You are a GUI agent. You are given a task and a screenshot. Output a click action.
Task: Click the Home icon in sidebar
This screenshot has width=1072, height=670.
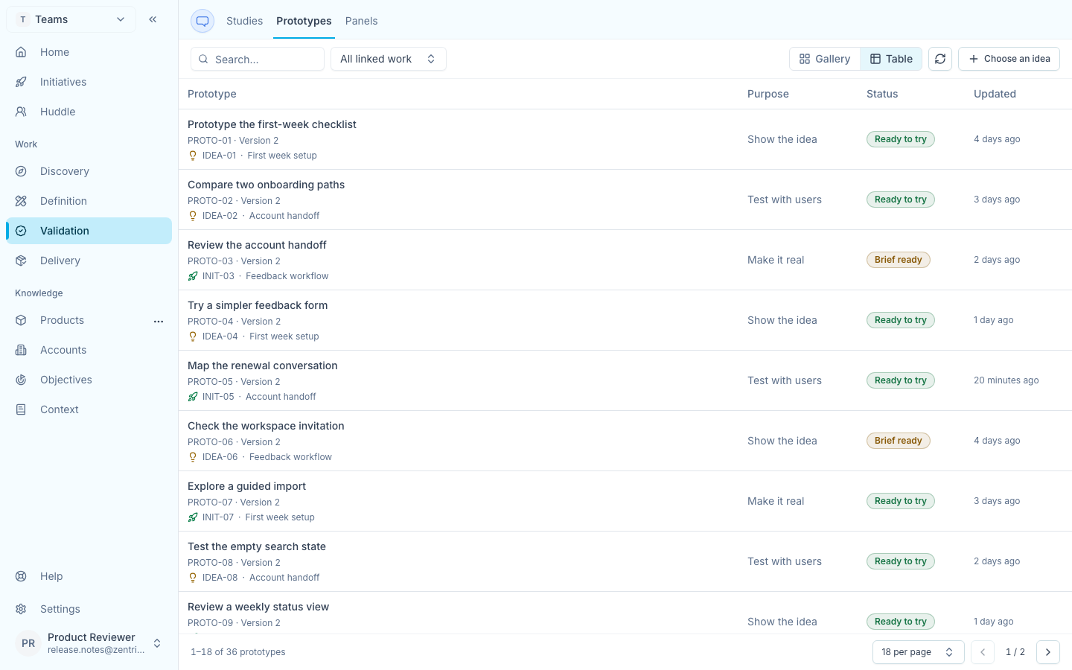click(x=21, y=52)
